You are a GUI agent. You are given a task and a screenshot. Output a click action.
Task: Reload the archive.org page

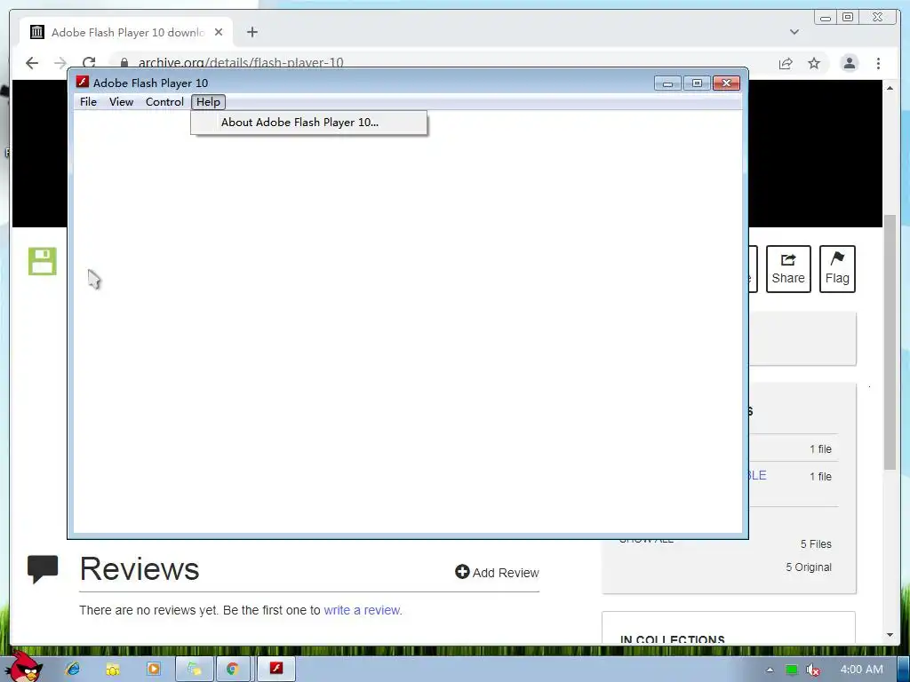(x=89, y=63)
